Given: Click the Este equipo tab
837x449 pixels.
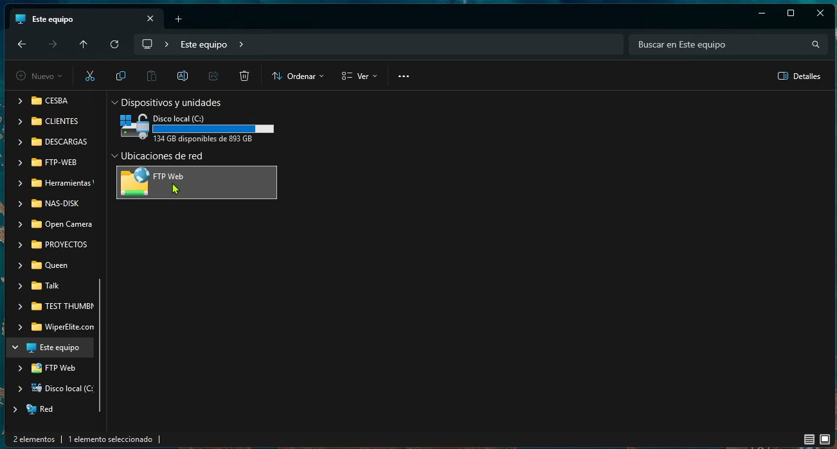Looking at the screenshot, I should click(x=85, y=19).
